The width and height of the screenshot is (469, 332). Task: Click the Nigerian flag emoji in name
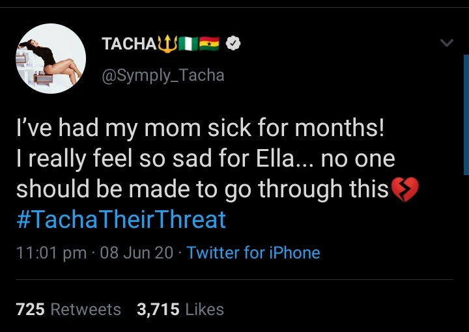point(190,44)
